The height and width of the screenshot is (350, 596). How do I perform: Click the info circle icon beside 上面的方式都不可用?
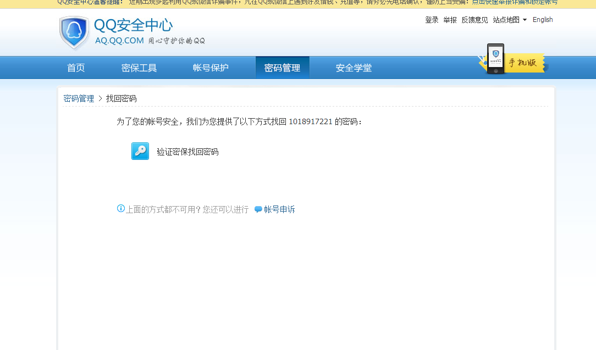pyautogui.click(x=120, y=208)
